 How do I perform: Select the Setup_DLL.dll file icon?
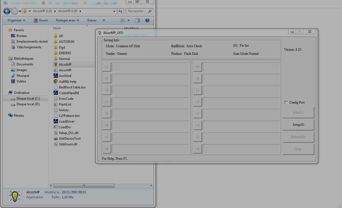point(56,133)
